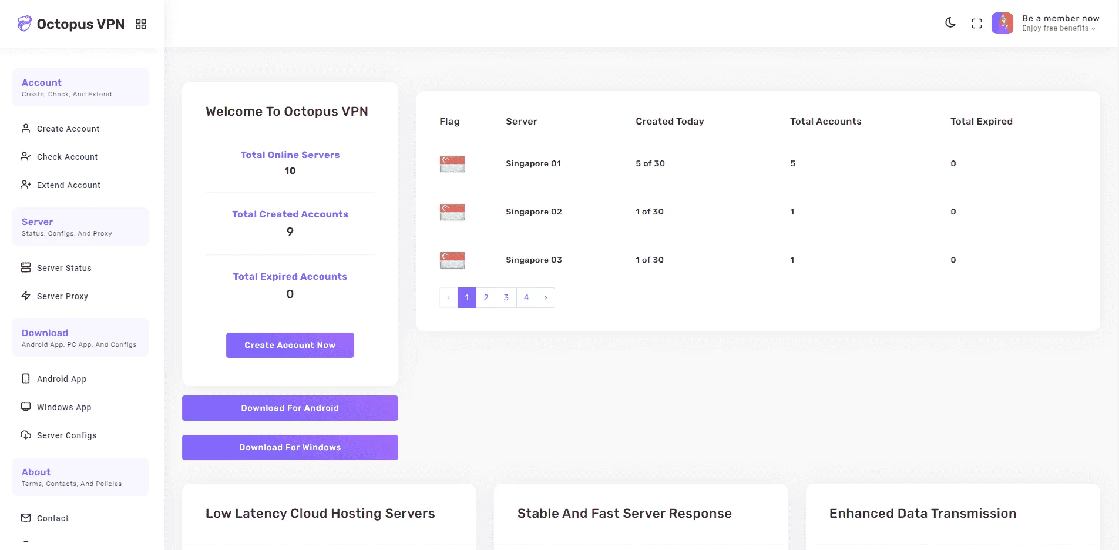This screenshot has width=1119, height=550.
Task: Open Windows App sidebar link
Action: pos(64,407)
